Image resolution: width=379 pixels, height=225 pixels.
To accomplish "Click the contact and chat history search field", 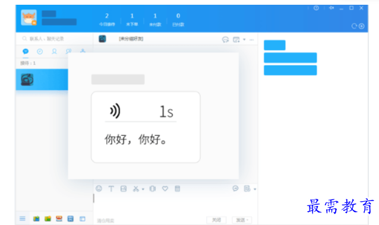I will pyautogui.click(x=55, y=39).
